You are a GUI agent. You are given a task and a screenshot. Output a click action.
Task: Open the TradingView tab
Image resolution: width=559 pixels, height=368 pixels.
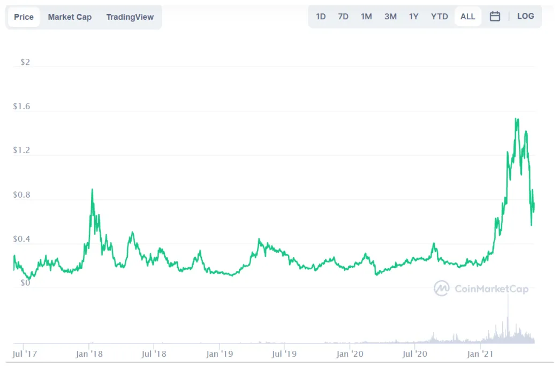pyautogui.click(x=130, y=17)
